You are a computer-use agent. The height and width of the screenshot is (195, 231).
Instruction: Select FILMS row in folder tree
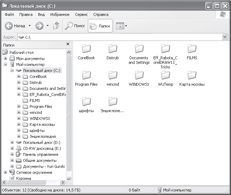[34, 100]
